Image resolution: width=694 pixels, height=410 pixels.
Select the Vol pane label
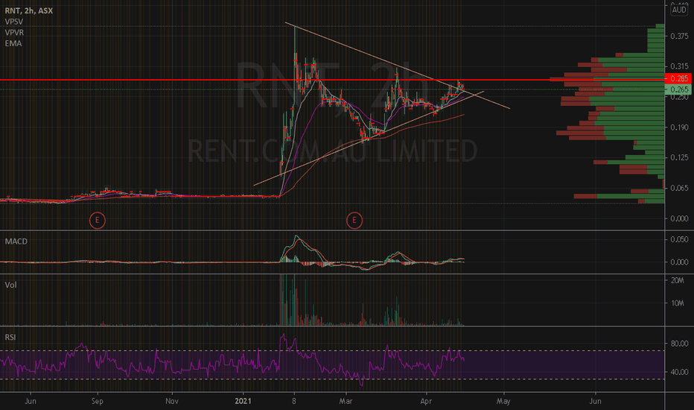point(10,285)
